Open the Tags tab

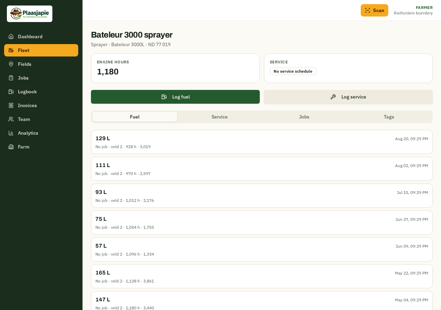click(x=389, y=117)
